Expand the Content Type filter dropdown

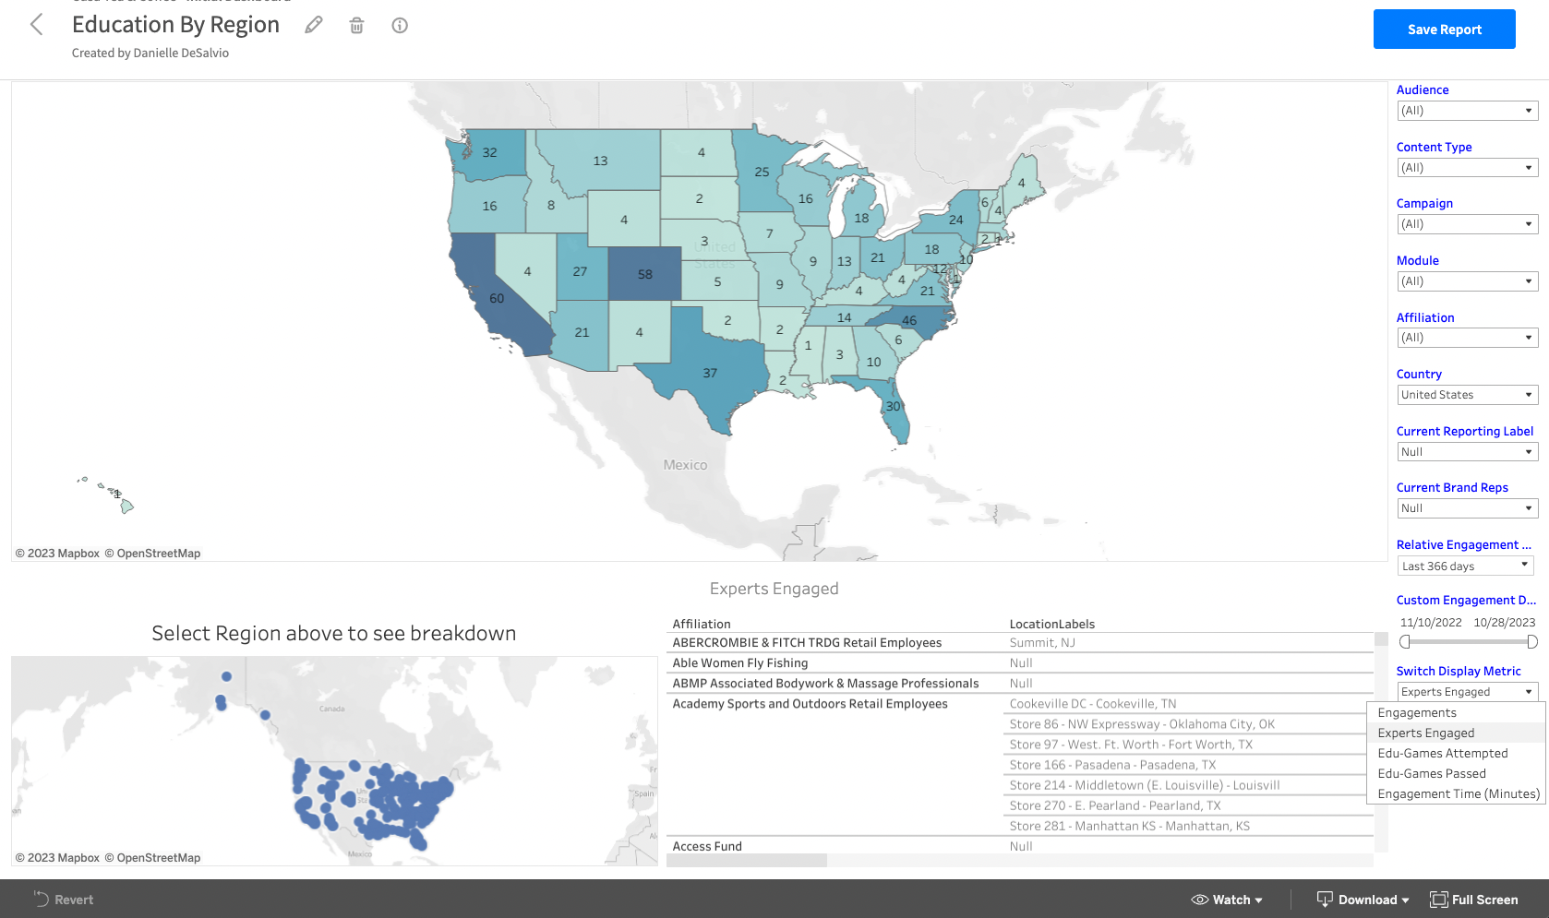[x=1467, y=168]
